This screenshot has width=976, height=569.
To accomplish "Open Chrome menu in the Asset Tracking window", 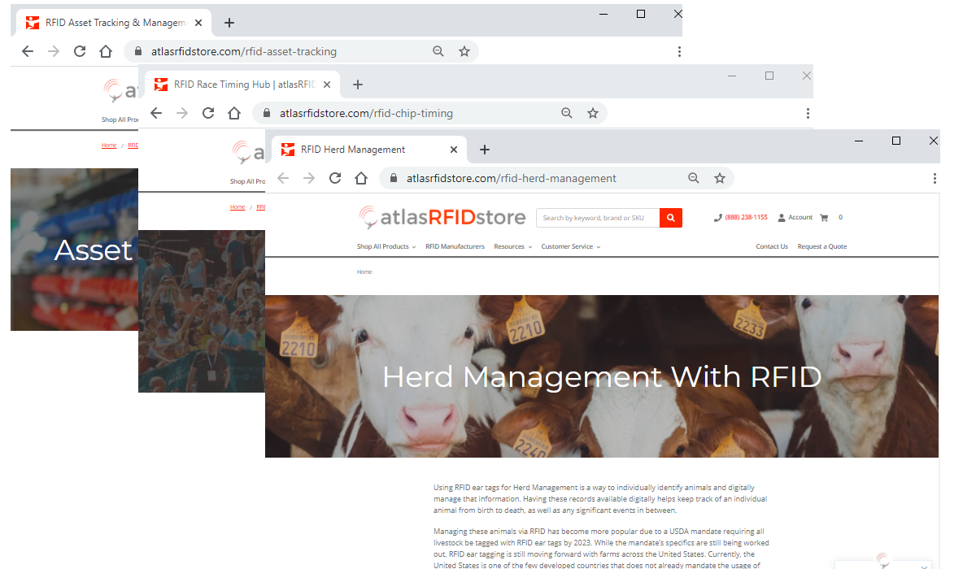I will (679, 51).
